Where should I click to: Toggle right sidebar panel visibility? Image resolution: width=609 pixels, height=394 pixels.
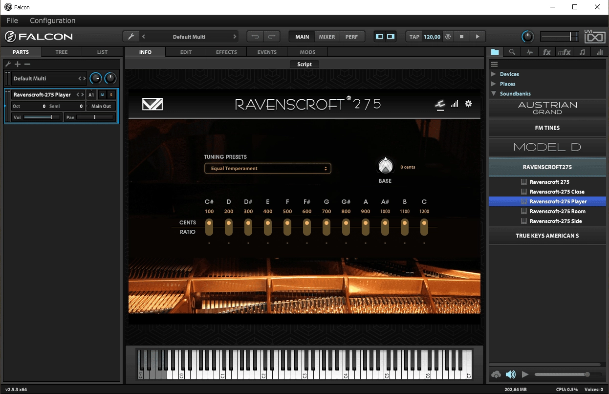pyautogui.click(x=391, y=37)
